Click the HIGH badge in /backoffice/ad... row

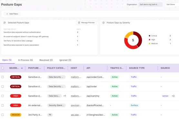point(15,105)
